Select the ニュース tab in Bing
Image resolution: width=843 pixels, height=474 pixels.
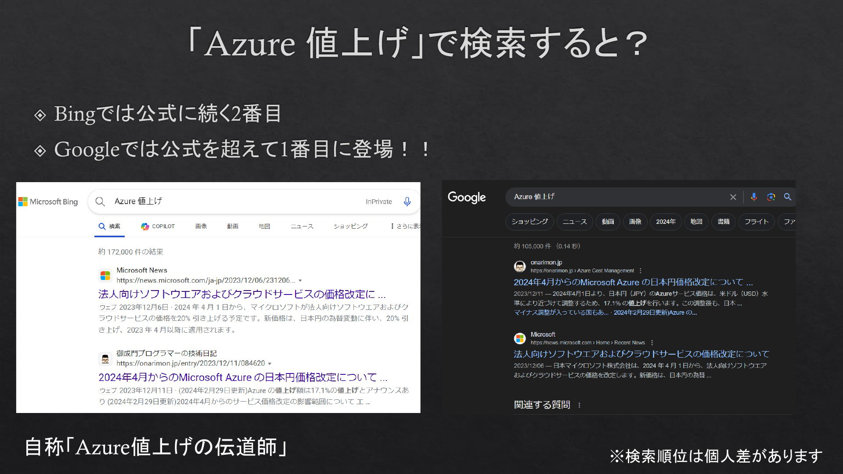tap(302, 226)
